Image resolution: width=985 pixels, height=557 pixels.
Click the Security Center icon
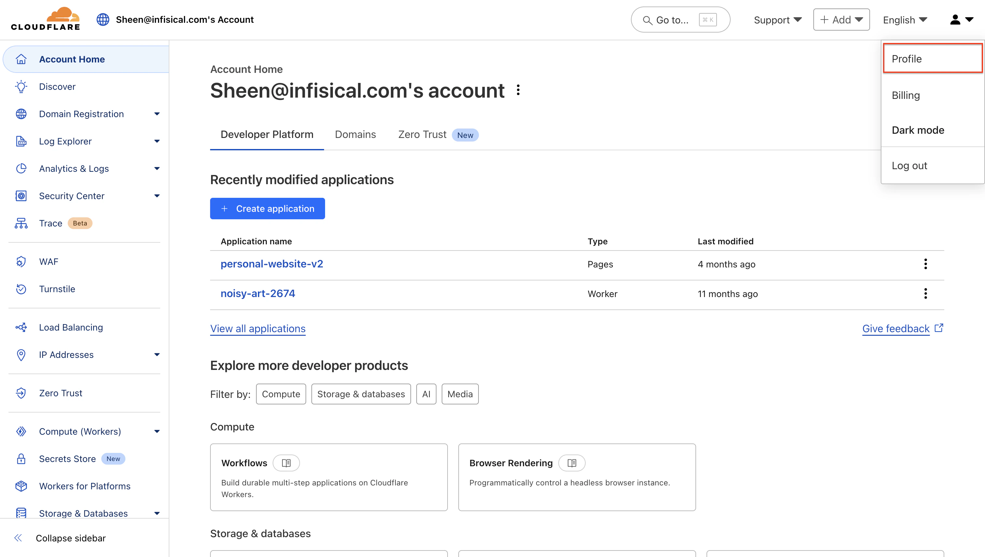pyautogui.click(x=21, y=196)
